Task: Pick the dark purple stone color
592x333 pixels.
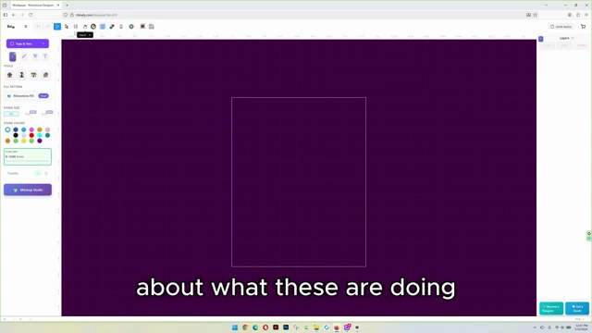Action: click(x=40, y=141)
